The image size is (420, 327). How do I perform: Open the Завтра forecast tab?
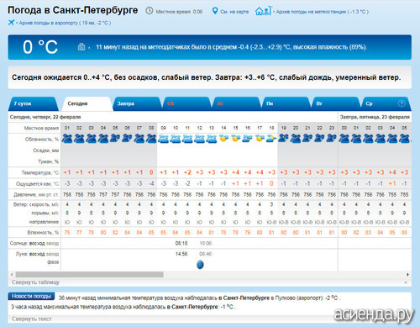tap(136, 103)
